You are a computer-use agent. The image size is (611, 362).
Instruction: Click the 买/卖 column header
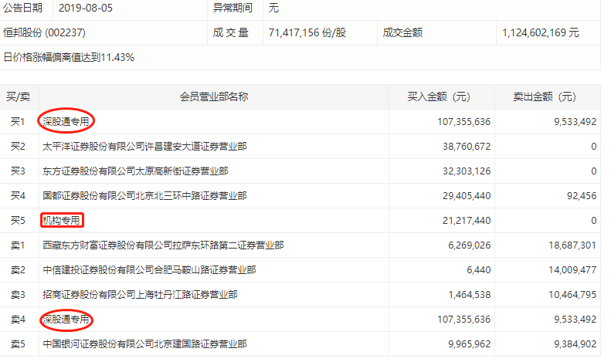click(19, 96)
